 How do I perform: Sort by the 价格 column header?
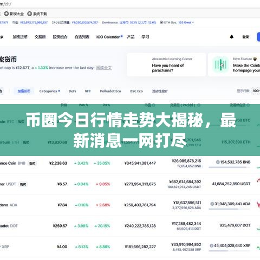tap(64, 105)
